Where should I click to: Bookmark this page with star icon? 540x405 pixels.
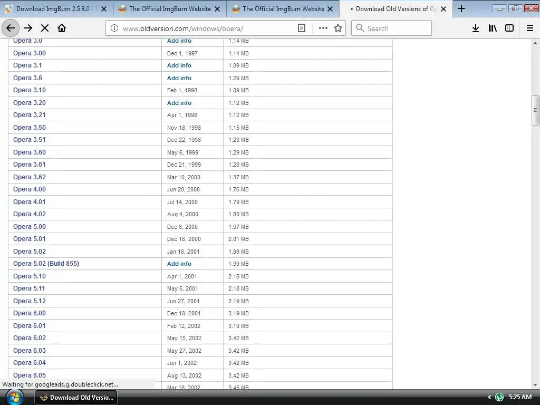pyautogui.click(x=338, y=28)
